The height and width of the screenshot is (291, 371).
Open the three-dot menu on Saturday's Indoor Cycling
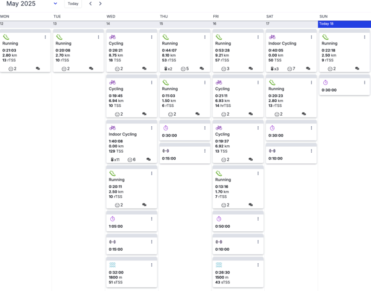pyautogui.click(x=311, y=37)
